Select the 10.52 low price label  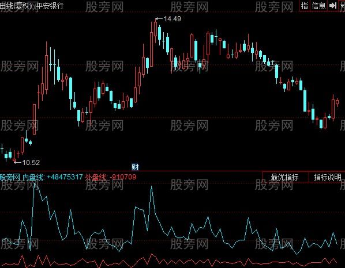pyautogui.click(x=31, y=163)
